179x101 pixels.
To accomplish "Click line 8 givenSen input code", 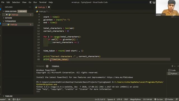I will pyautogui.click(x=56, y=20).
